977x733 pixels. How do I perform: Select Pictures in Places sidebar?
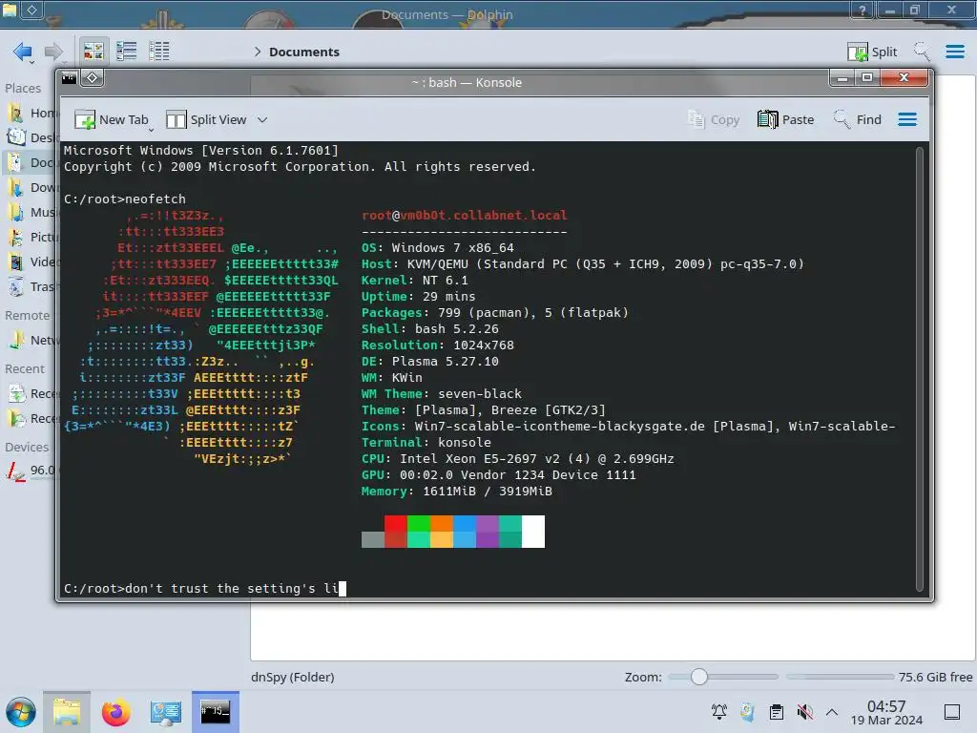(31, 237)
